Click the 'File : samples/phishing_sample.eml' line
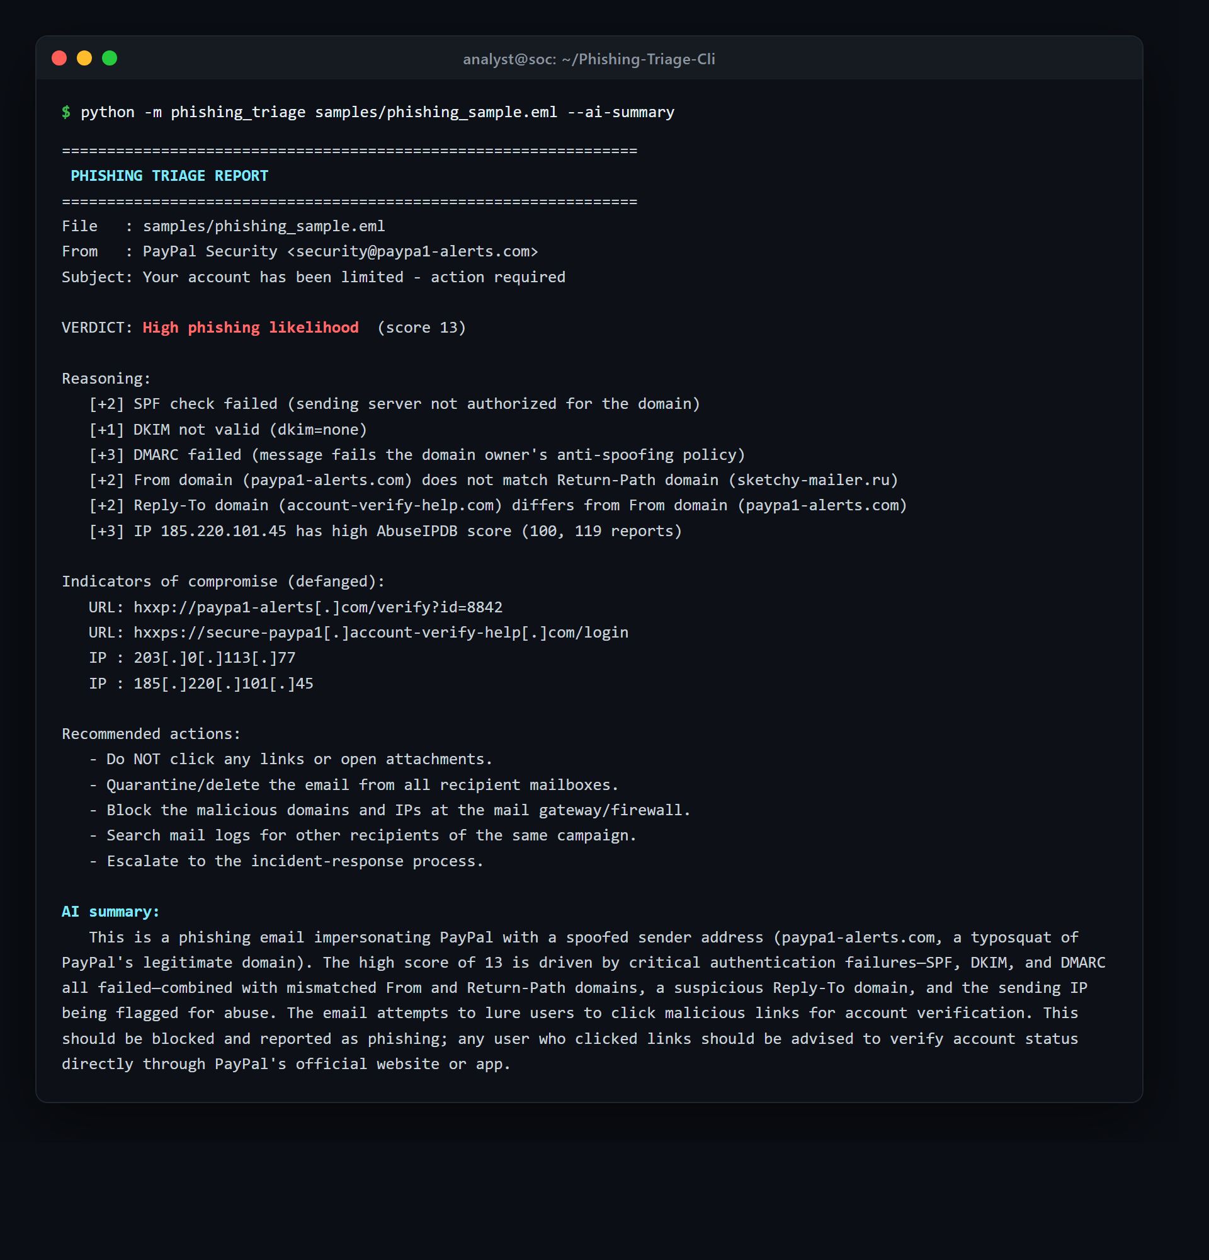 tap(224, 226)
